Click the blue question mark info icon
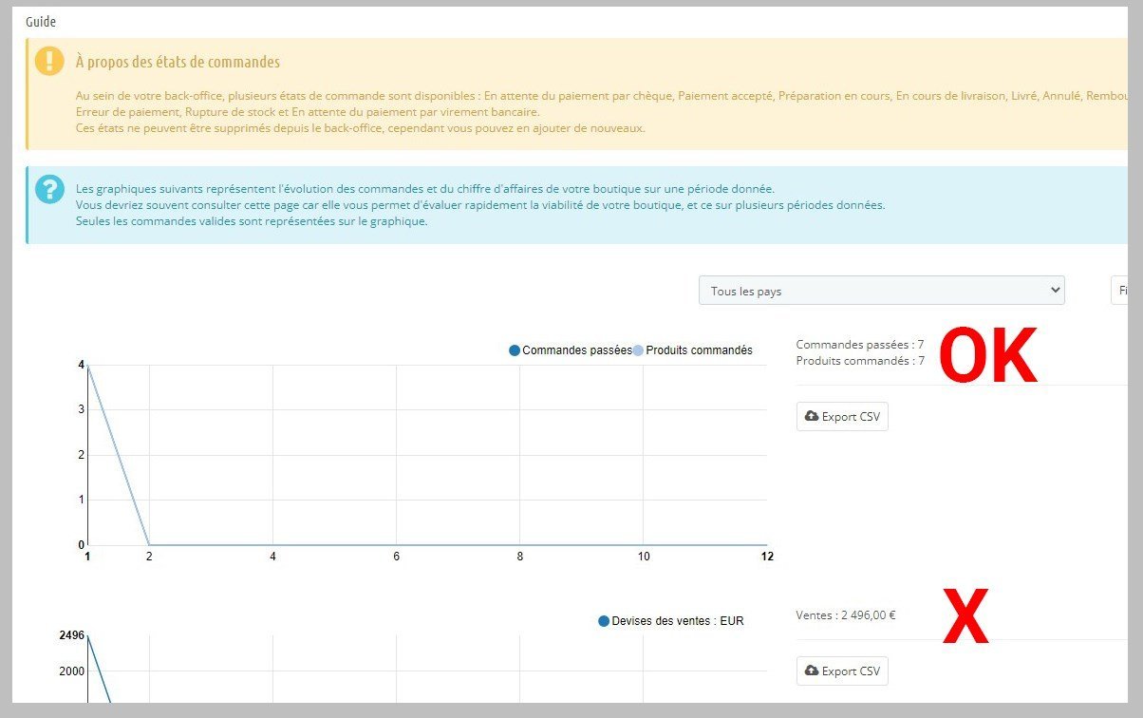1143x718 pixels. coord(49,189)
